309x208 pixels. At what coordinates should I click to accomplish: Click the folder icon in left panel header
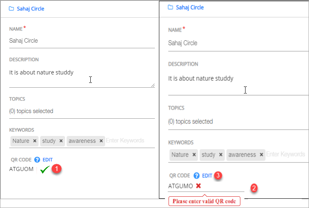[11, 8]
